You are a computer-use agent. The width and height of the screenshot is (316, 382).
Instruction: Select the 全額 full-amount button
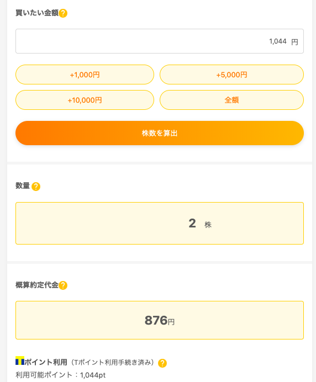point(231,100)
